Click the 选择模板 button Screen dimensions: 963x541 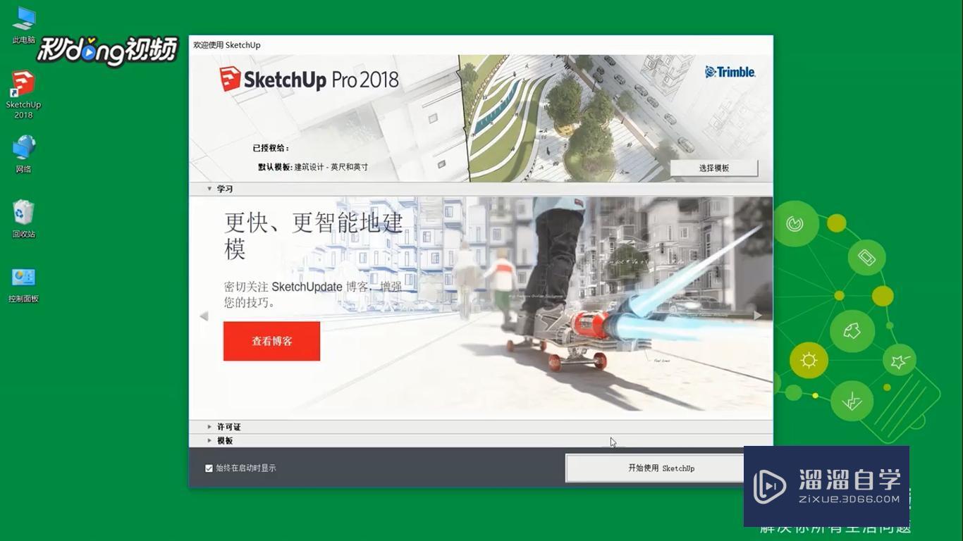click(714, 168)
